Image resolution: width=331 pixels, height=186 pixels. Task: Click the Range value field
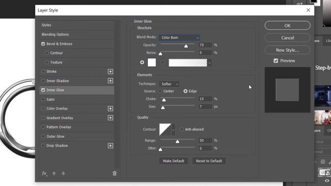(205, 140)
